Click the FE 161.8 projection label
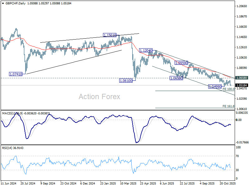 pos(228,106)
